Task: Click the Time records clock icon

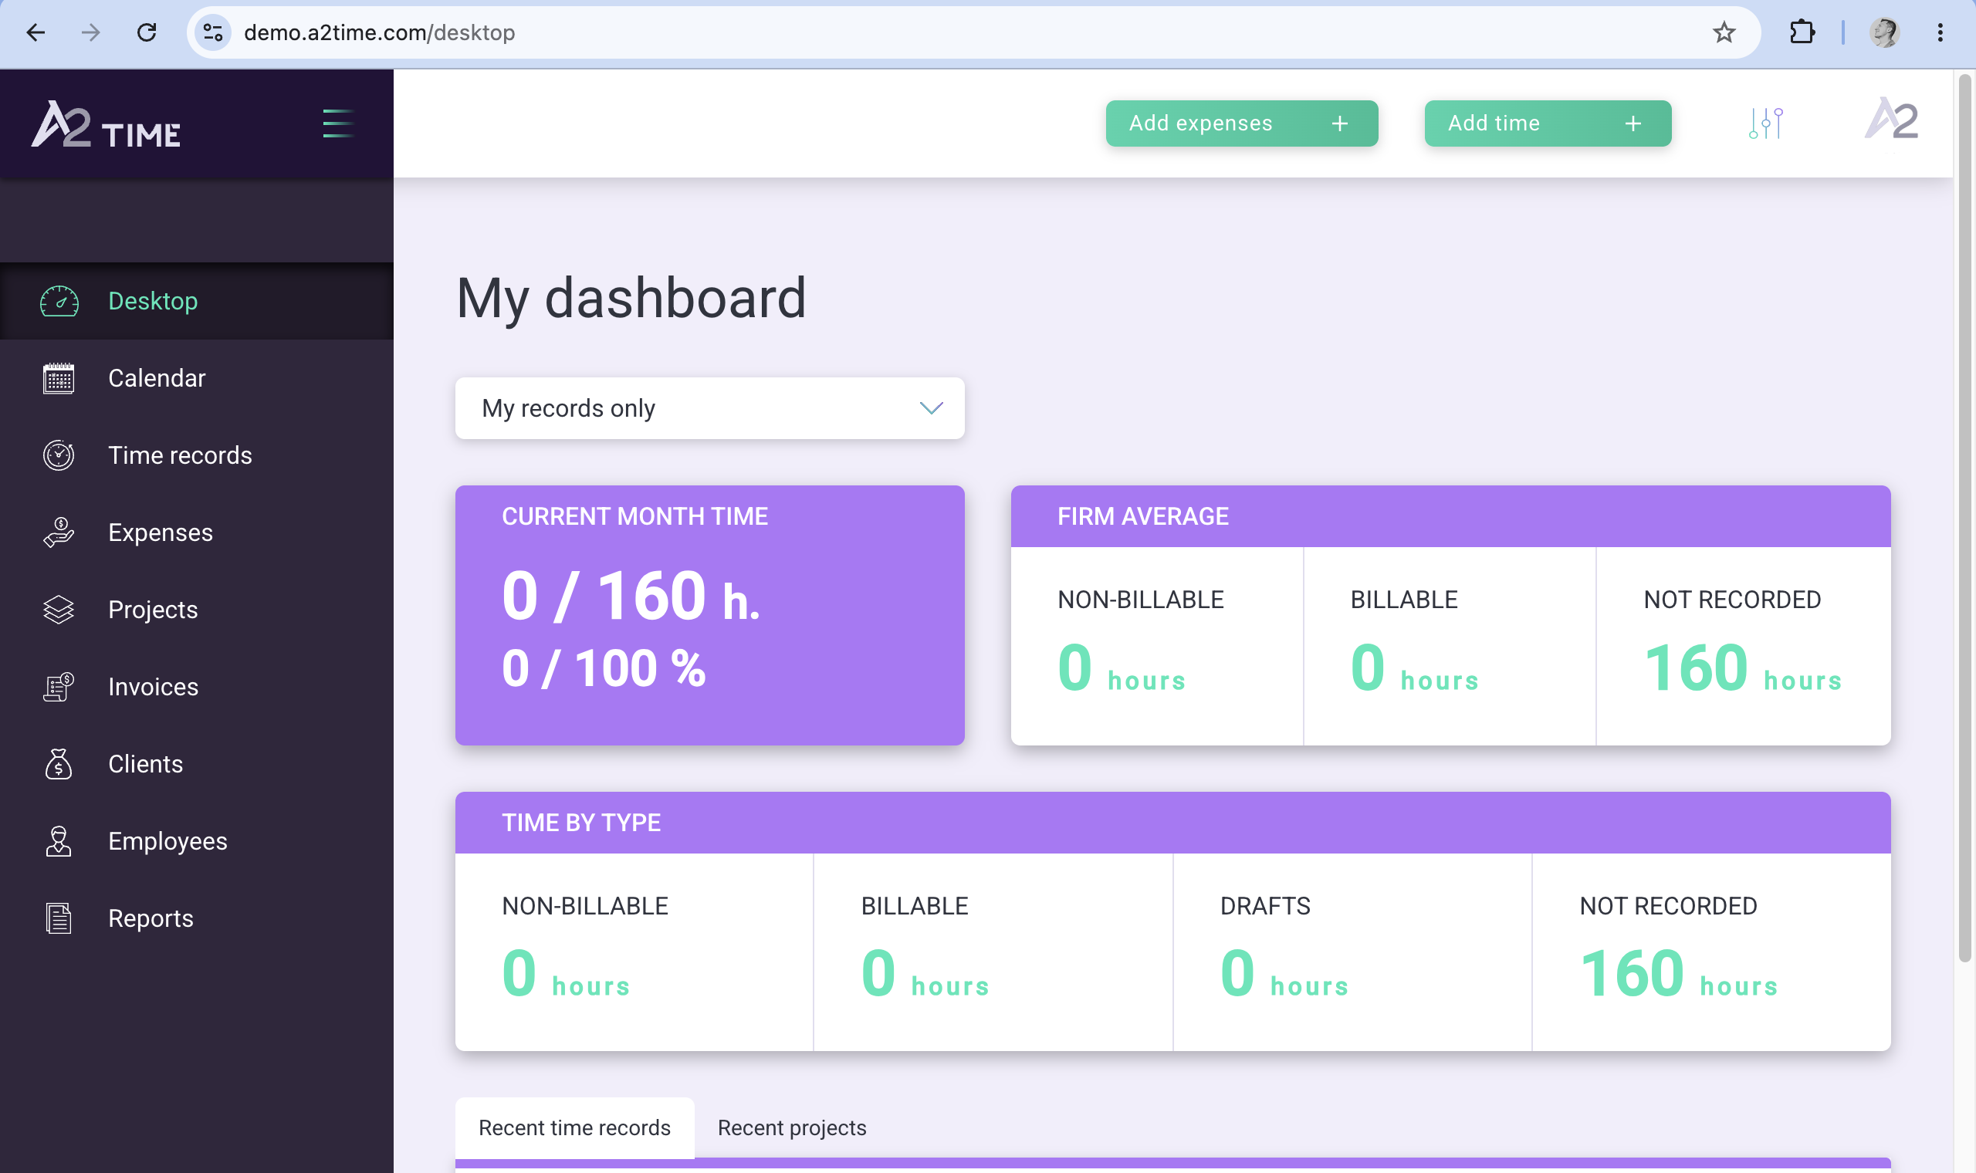Action: 59,455
